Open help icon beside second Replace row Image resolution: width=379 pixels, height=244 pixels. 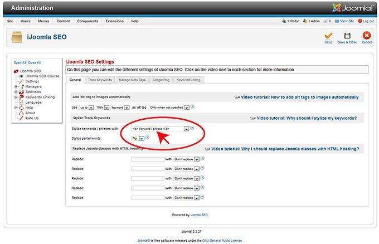click(x=202, y=168)
